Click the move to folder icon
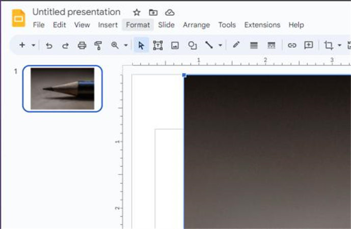 coord(153,12)
